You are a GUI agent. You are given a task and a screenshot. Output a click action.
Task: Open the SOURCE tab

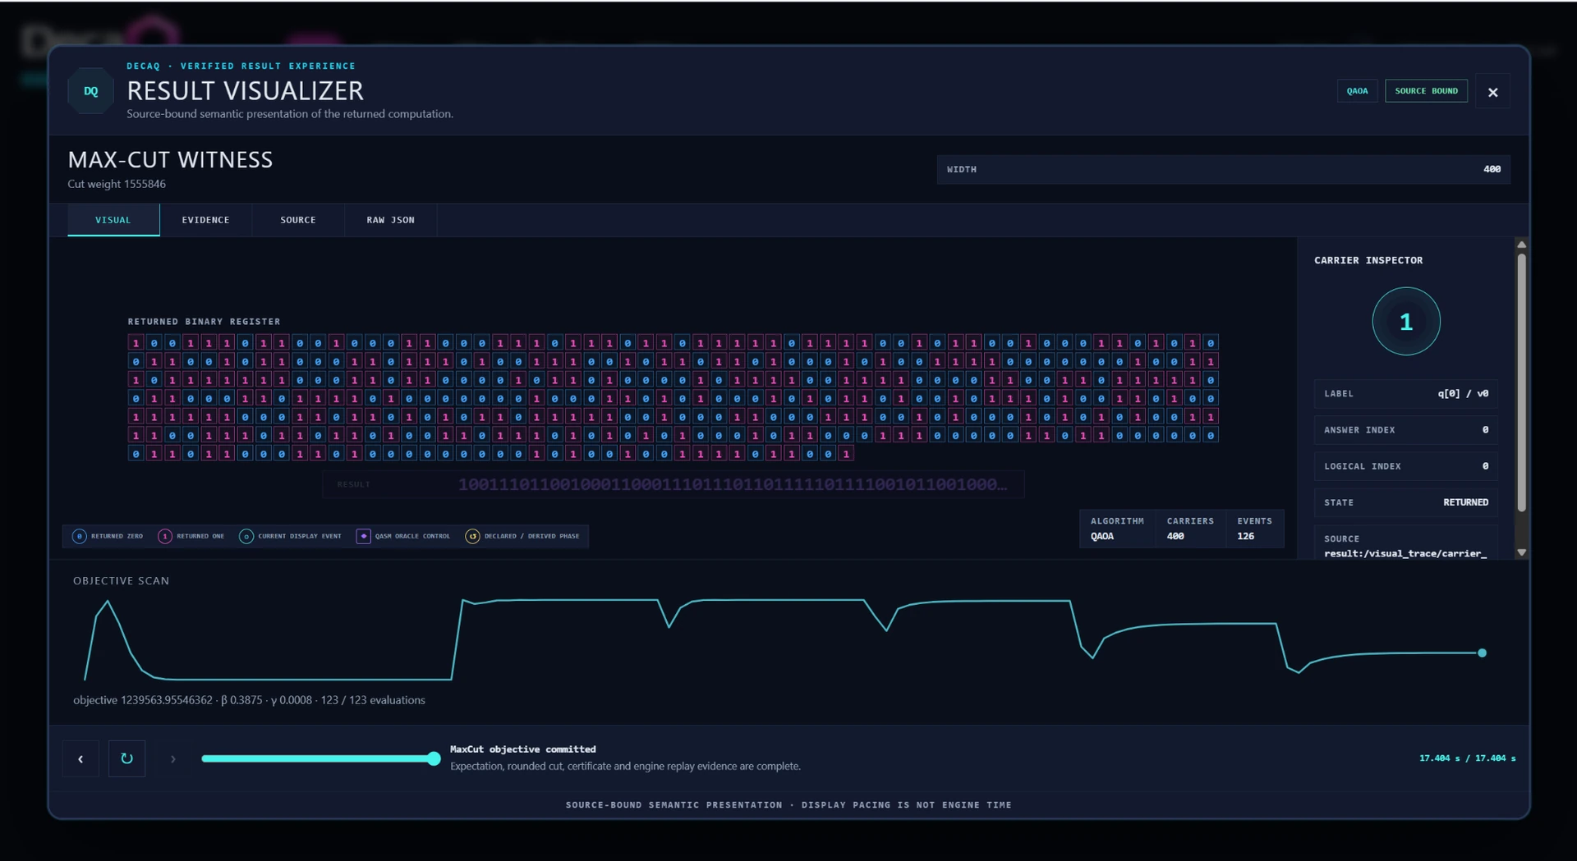click(297, 220)
